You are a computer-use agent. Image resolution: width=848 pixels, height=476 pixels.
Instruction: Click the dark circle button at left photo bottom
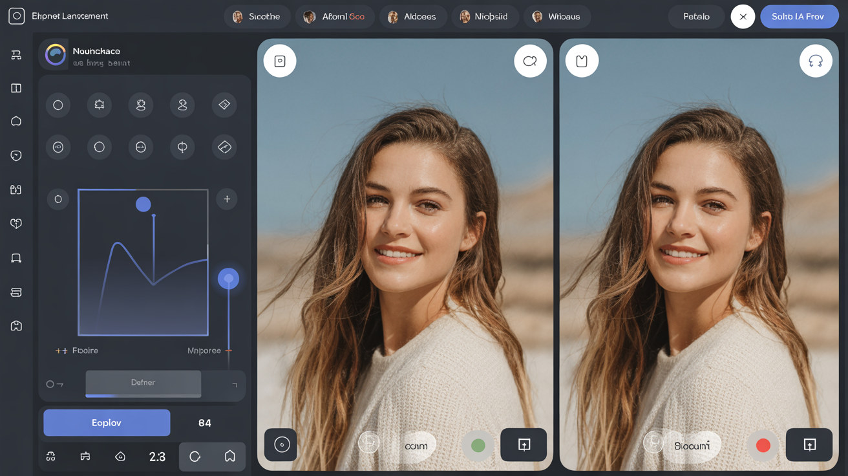click(281, 444)
